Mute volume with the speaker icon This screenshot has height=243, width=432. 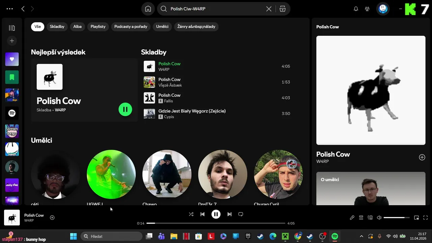[x=379, y=218]
